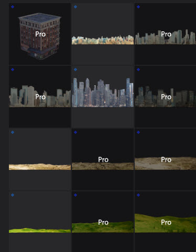Viewport: 196px width, 252px height.
Task: Open the colorful low city skyline thumbnail
Action: pyautogui.click(x=103, y=34)
